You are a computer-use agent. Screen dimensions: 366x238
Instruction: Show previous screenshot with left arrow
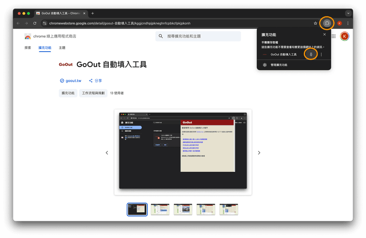pyautogui.click(x=107, y=153)
